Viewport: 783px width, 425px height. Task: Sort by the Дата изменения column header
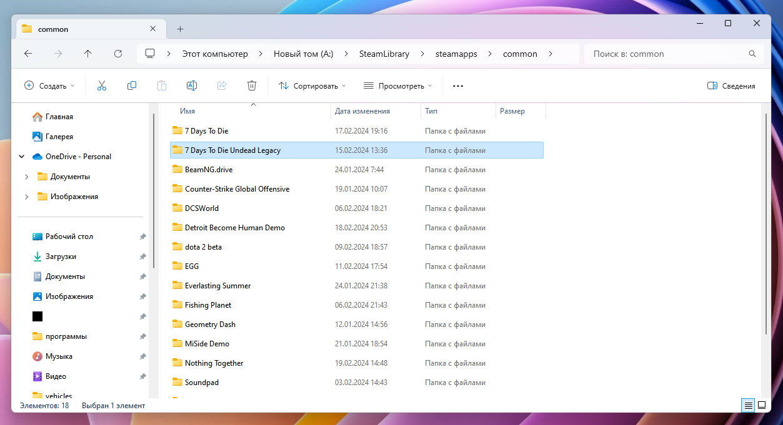362,111
